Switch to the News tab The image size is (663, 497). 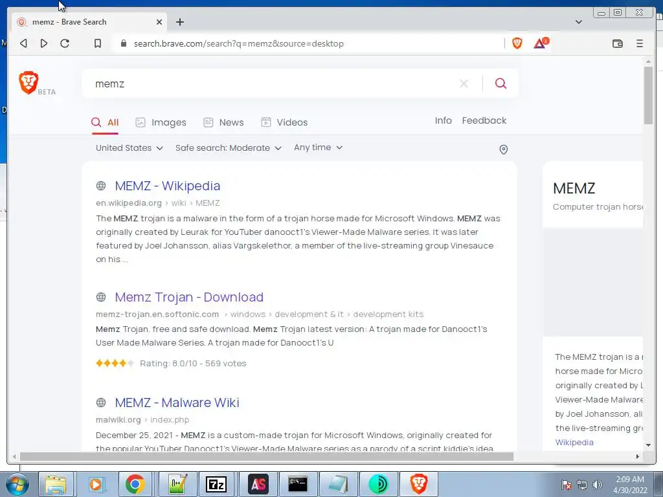pyautogui.click(x=223, y=122)
